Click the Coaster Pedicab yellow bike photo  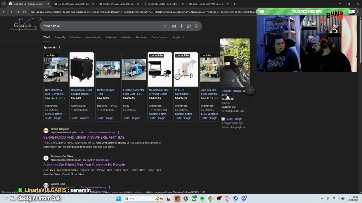235,63
